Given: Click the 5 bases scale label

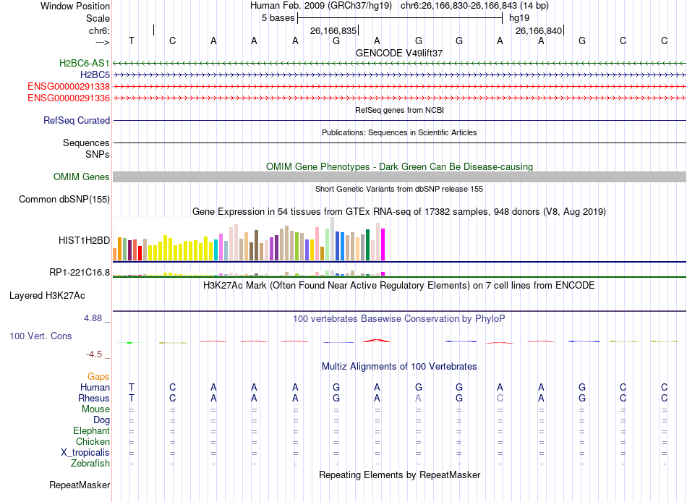Looking at the screenshot, I should tap(278, 18).
